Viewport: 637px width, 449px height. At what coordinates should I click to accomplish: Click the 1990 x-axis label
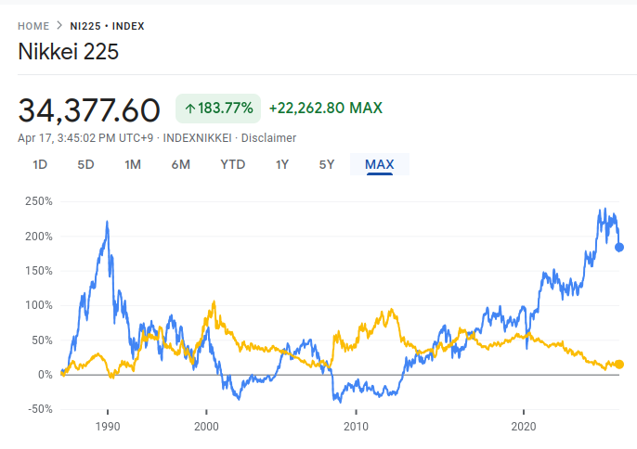[108, 427]
